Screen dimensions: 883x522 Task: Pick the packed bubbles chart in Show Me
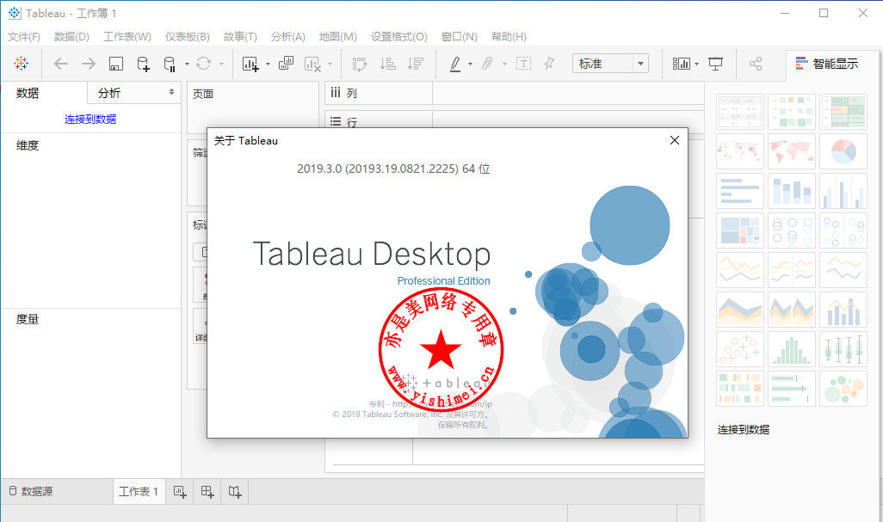pyautogui.click(x=843, y=388)
